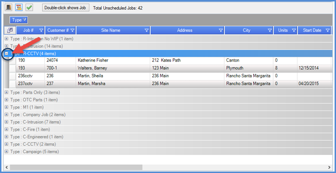Sort by the Start Date column header
This screenshot has width=336, height=173.
312,30
